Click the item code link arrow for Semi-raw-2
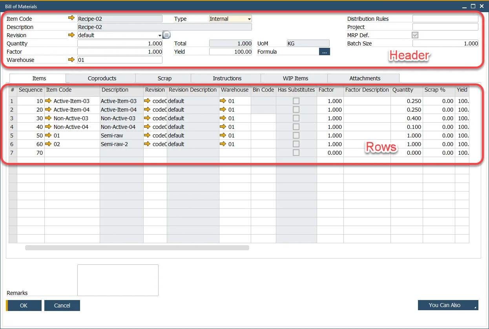Viewport: 489px width, 329px height. 49,144
